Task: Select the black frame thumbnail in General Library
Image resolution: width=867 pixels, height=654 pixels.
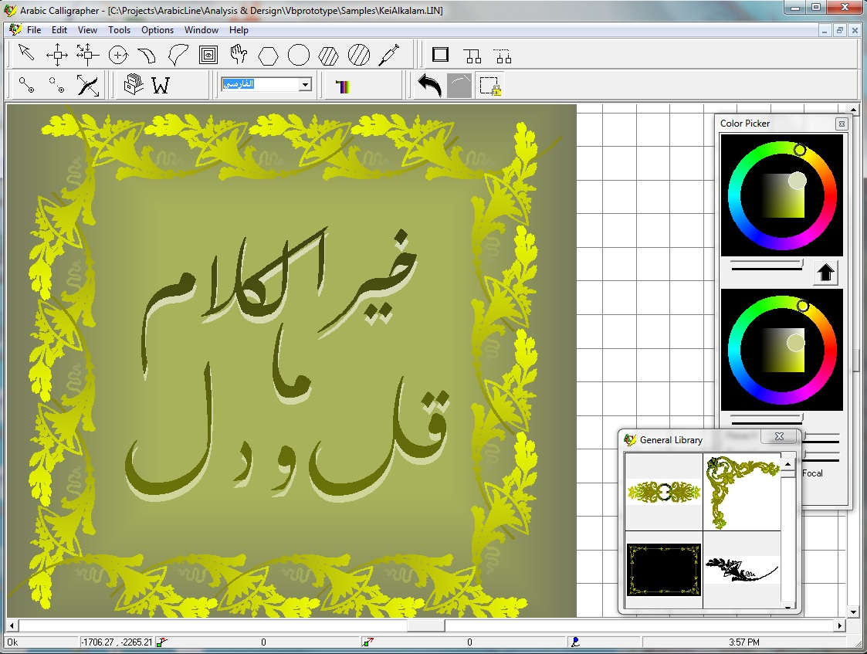Action: tap(663, 569)
